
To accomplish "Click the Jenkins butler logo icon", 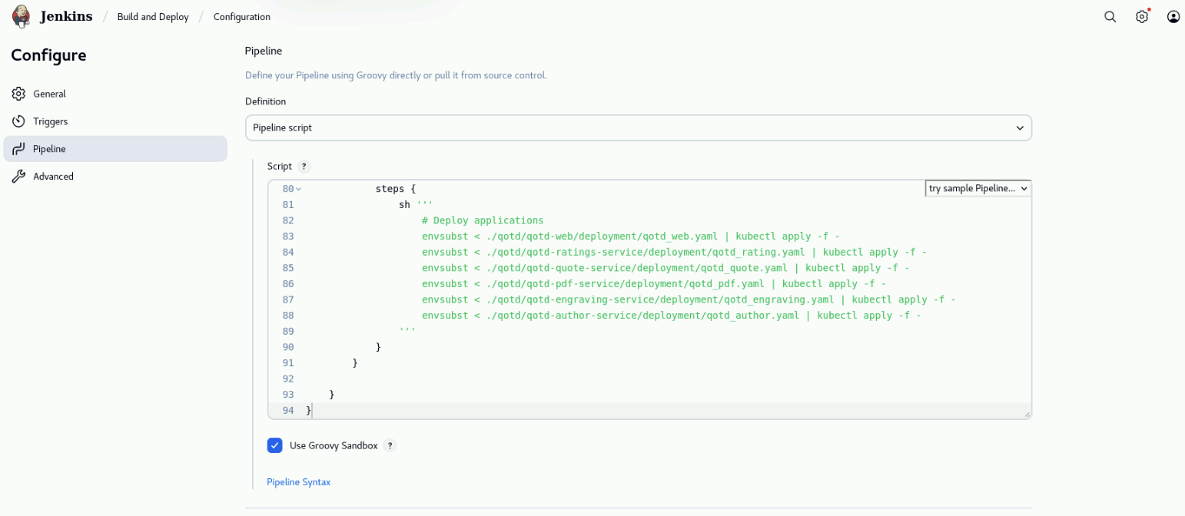I will tap(22, 16).
